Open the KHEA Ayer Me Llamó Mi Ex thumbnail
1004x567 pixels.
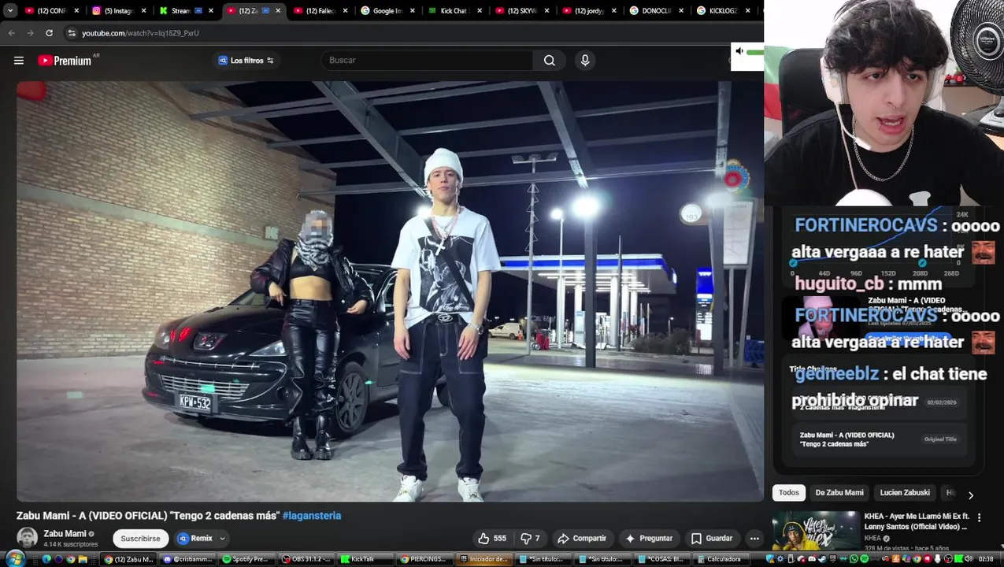815,531
